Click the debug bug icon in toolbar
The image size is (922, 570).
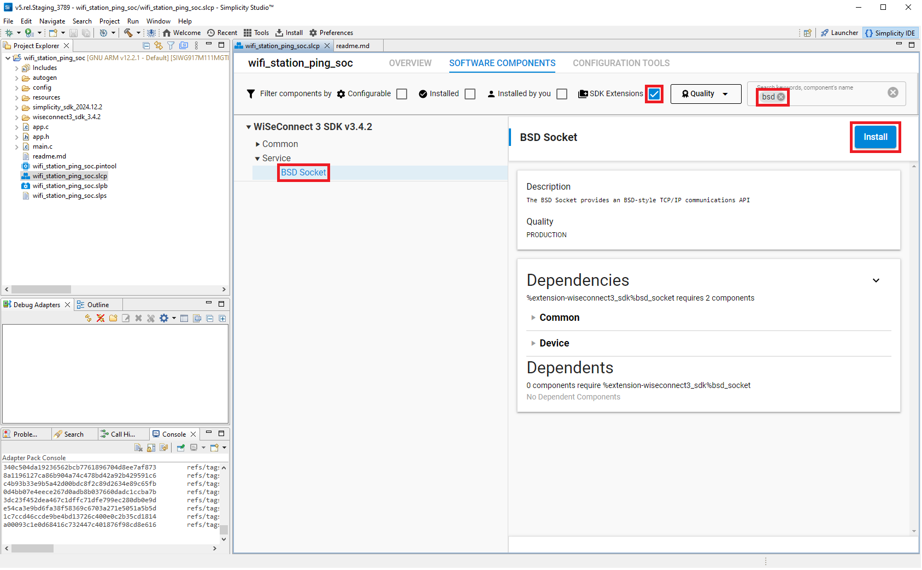point(9,33)
